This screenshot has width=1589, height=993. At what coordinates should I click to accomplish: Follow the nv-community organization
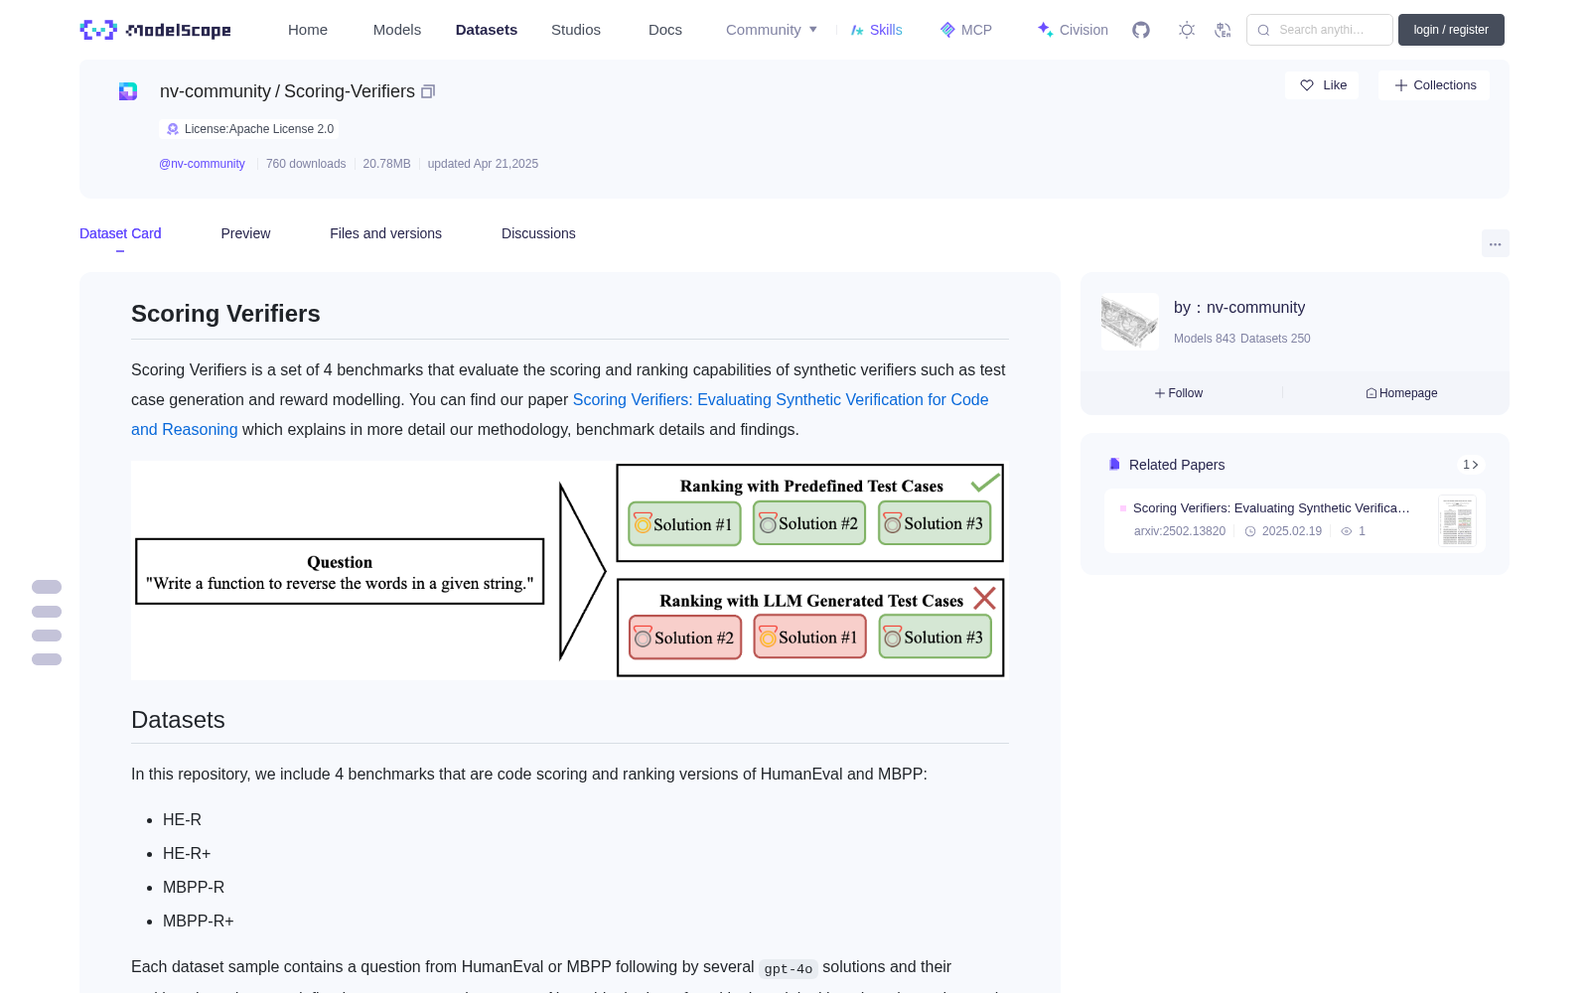[x=1179, y=393]
